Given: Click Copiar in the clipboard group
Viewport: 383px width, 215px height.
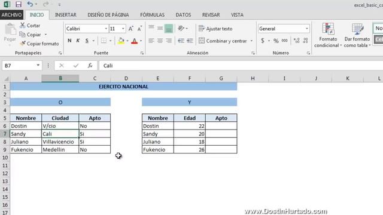Looking at the screenshot, I should point(31,35).
